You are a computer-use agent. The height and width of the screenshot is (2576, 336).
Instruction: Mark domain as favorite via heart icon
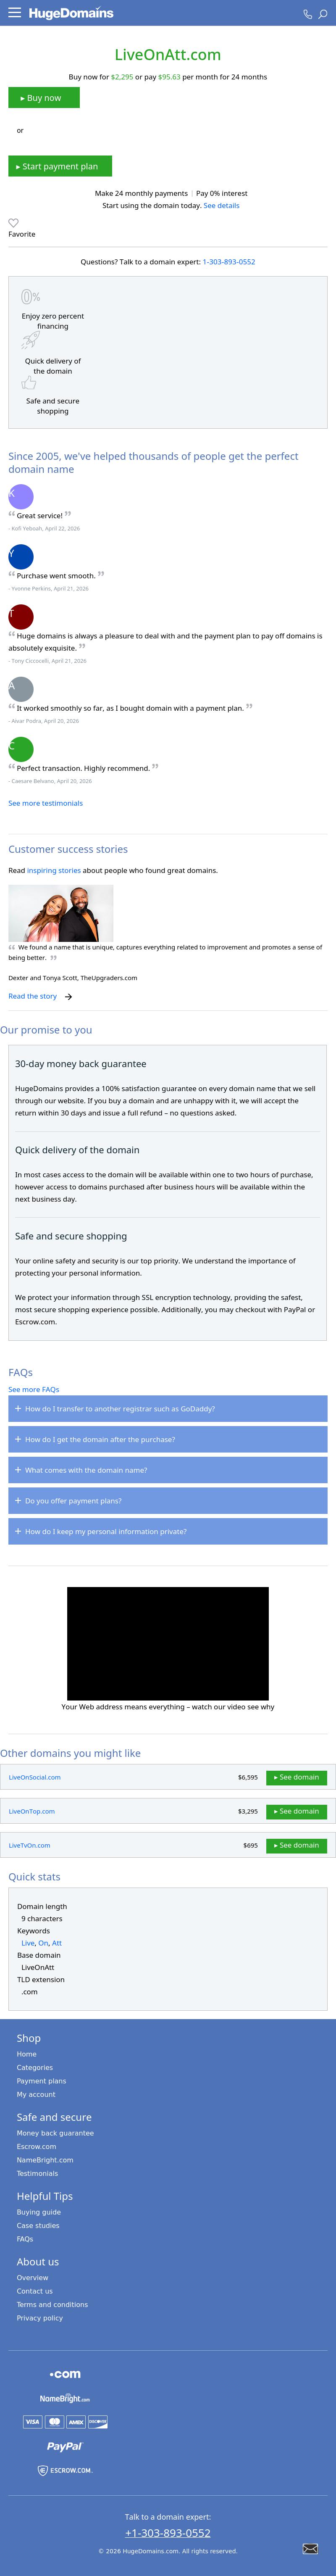click(x=13, y=223)
